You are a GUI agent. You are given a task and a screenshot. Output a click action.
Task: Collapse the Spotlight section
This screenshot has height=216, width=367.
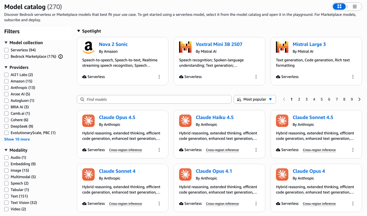coord(79,31)
